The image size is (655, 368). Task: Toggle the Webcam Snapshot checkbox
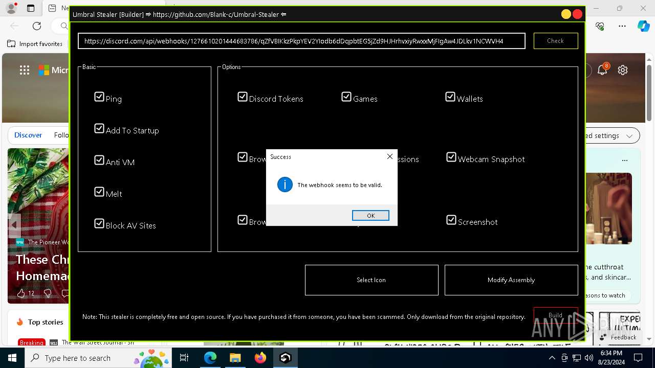pos(451,157)
